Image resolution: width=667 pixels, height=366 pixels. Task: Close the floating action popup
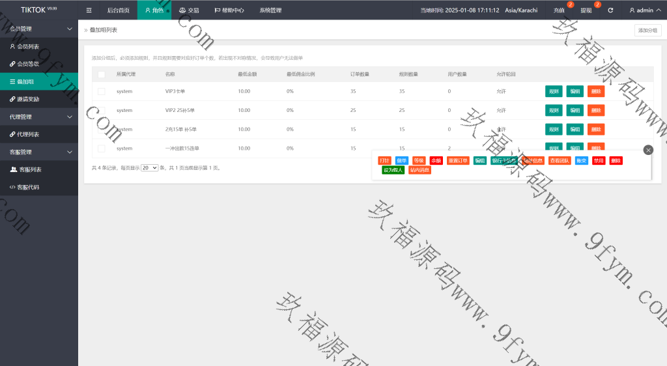pyautogui.click(x=647, y=150)
